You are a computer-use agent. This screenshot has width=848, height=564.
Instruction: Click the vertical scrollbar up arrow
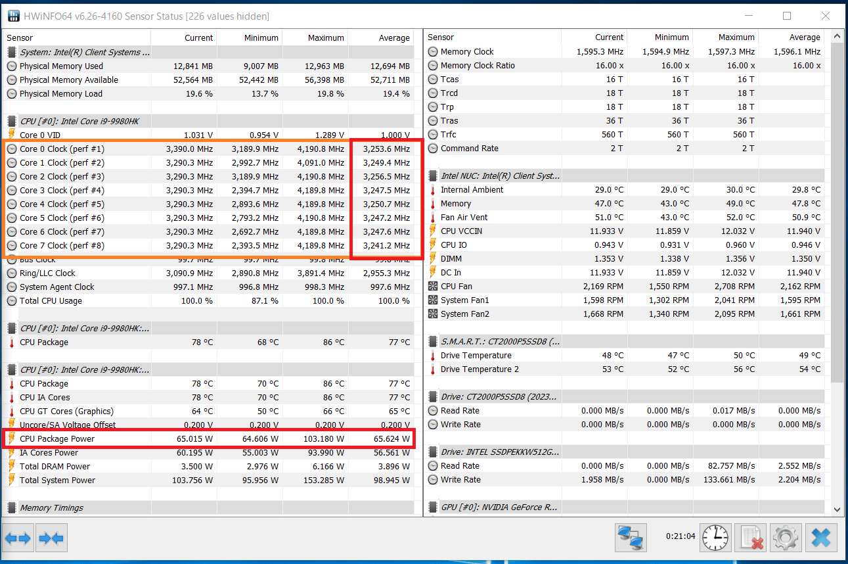click(837, 35)
